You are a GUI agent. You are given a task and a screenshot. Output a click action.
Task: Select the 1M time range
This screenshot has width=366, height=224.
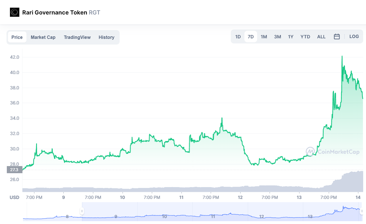(264, 37)
